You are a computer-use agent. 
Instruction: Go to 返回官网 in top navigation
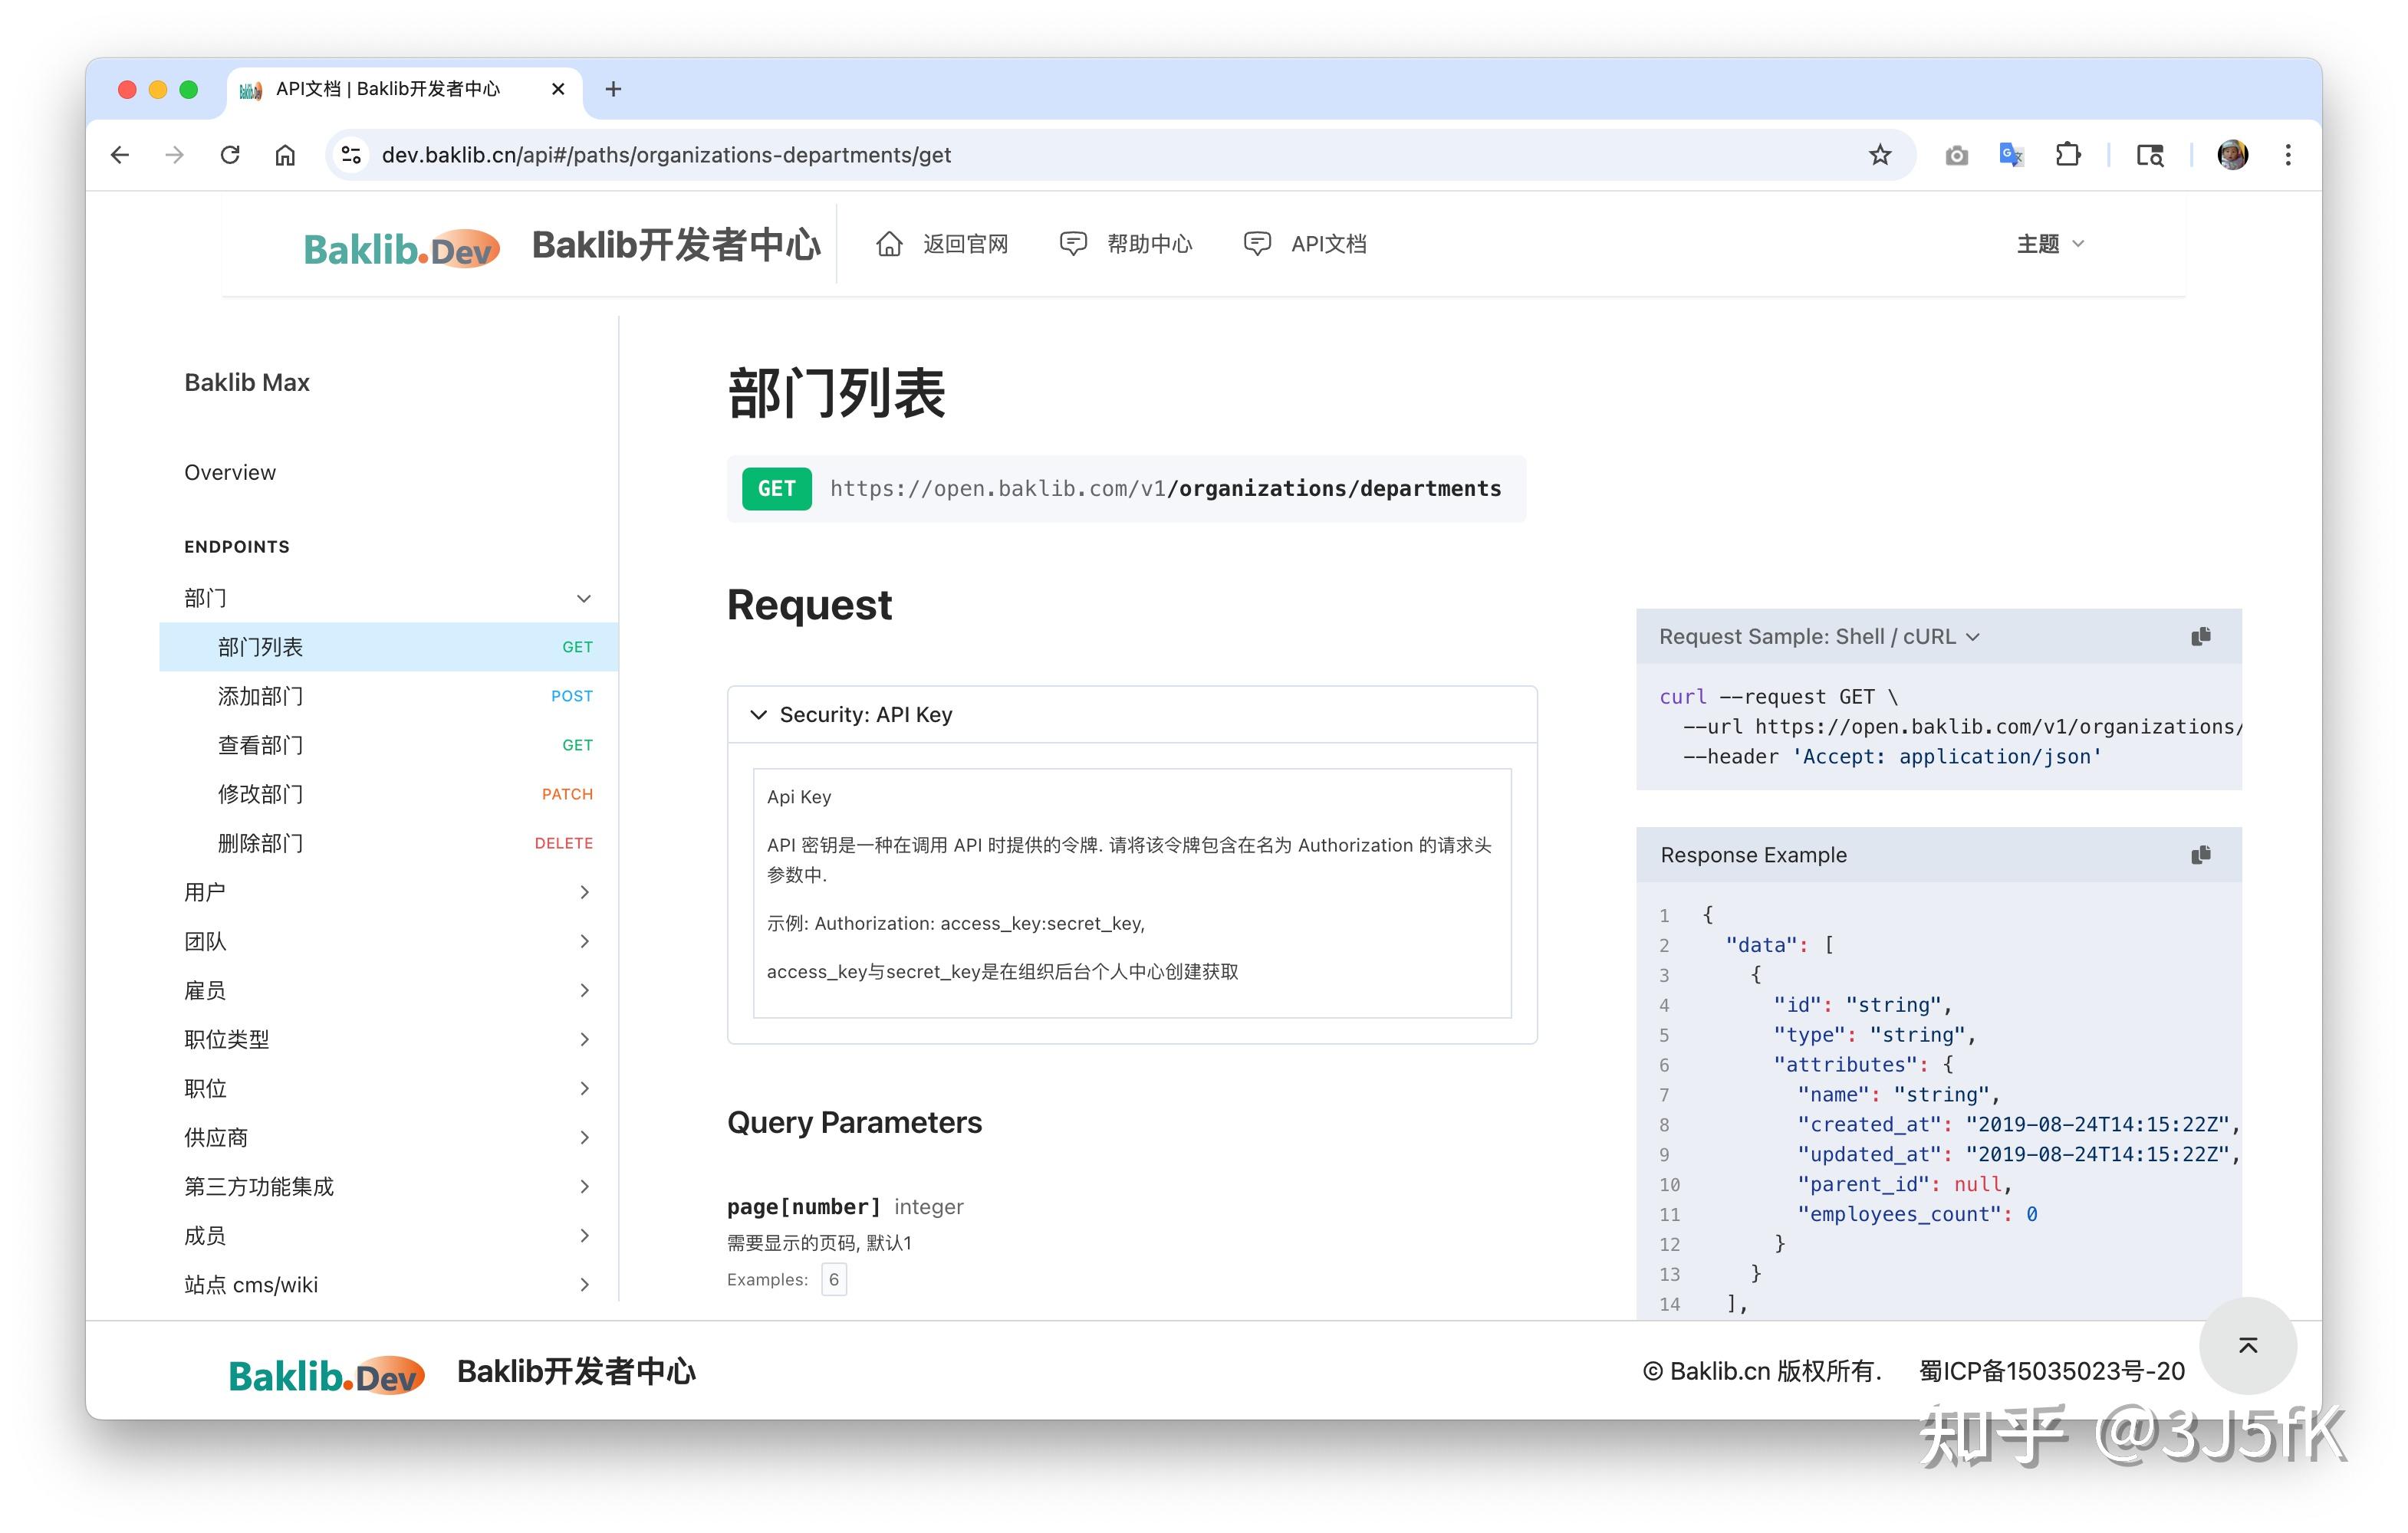[x=941, y=244]
